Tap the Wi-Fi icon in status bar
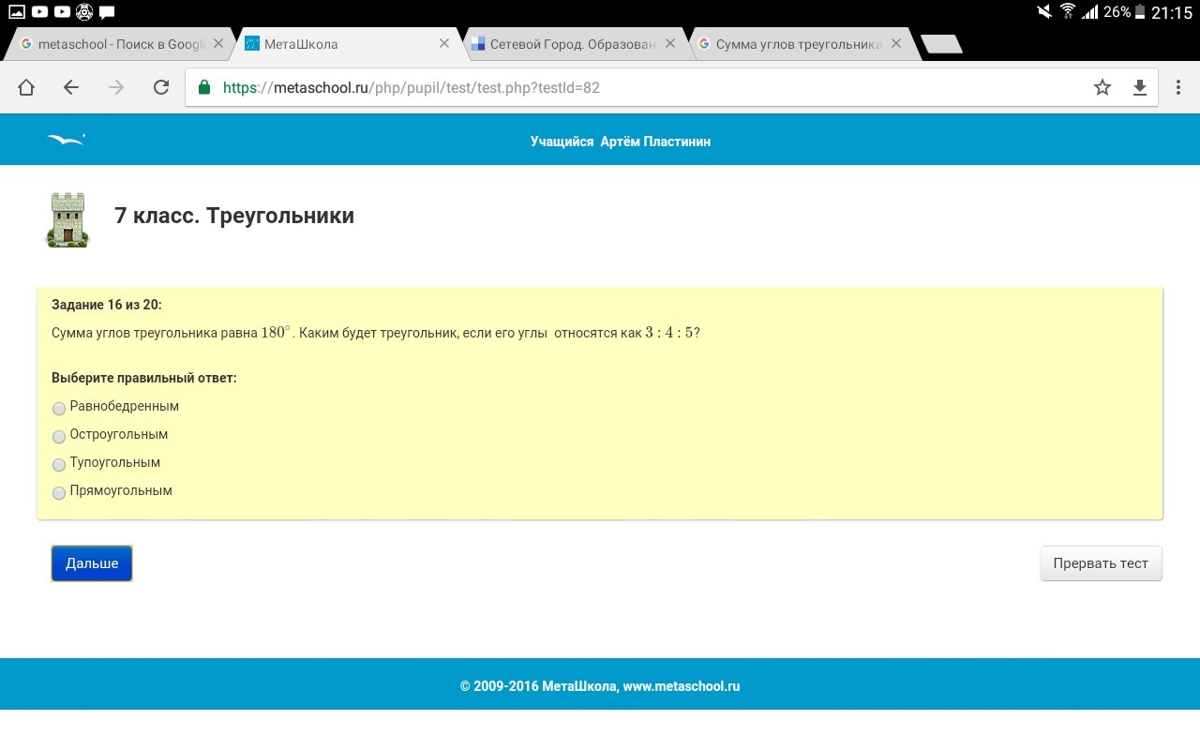This screenshot has width=1200, height=750. point(1068,12)
